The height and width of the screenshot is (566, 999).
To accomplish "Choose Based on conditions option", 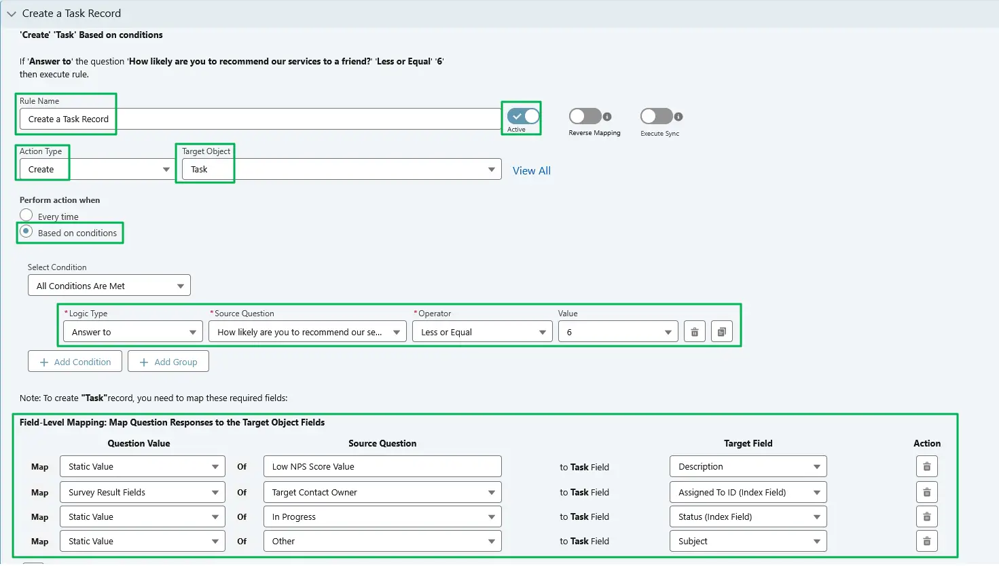I will 26,233.
